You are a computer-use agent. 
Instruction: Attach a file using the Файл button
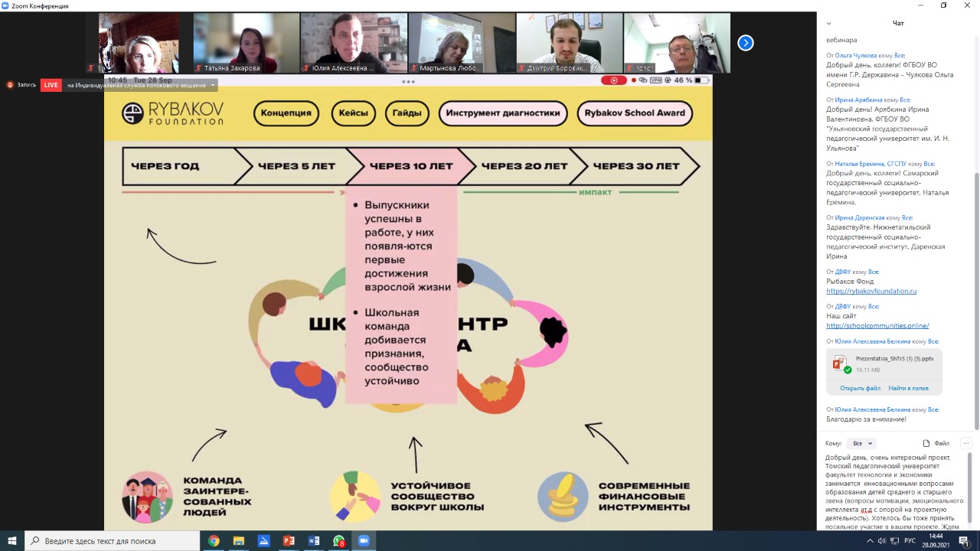pos(936,443)
